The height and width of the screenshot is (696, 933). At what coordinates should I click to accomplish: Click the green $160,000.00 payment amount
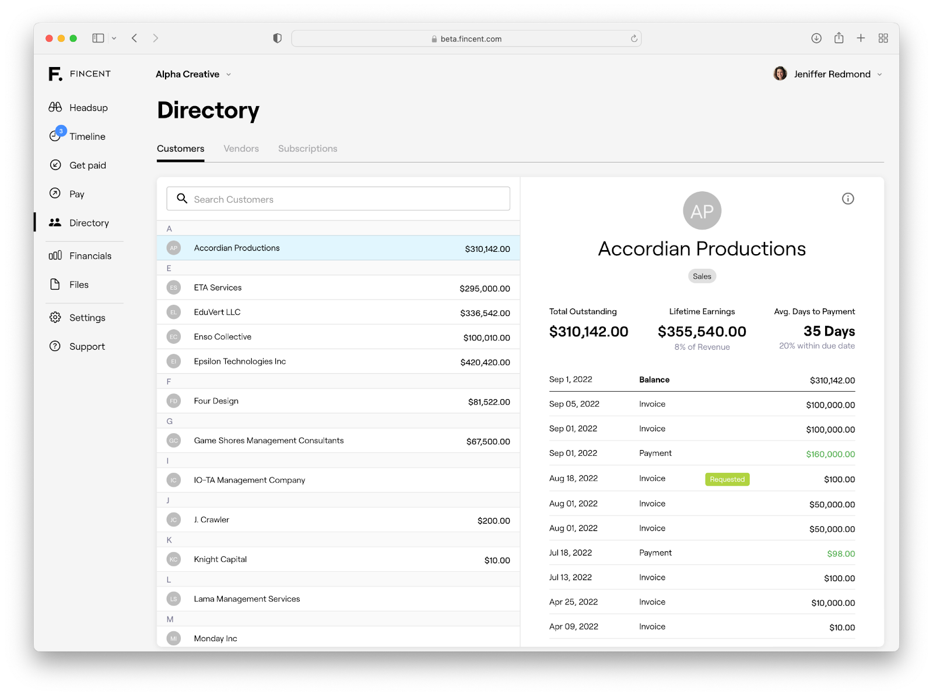[x=830, y=454]
